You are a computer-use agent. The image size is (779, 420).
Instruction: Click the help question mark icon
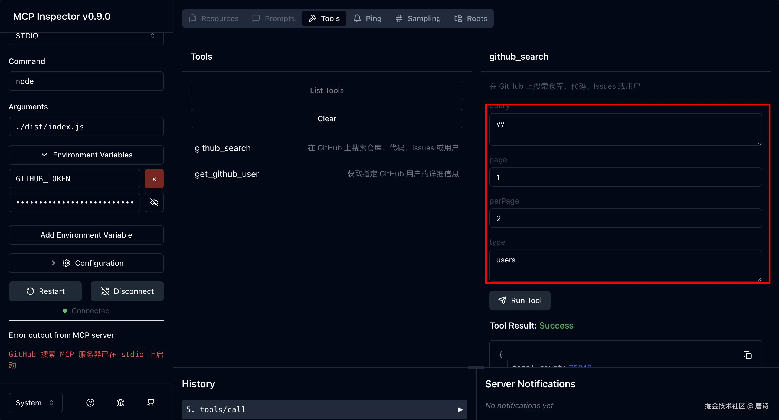(x=90, y=402)
